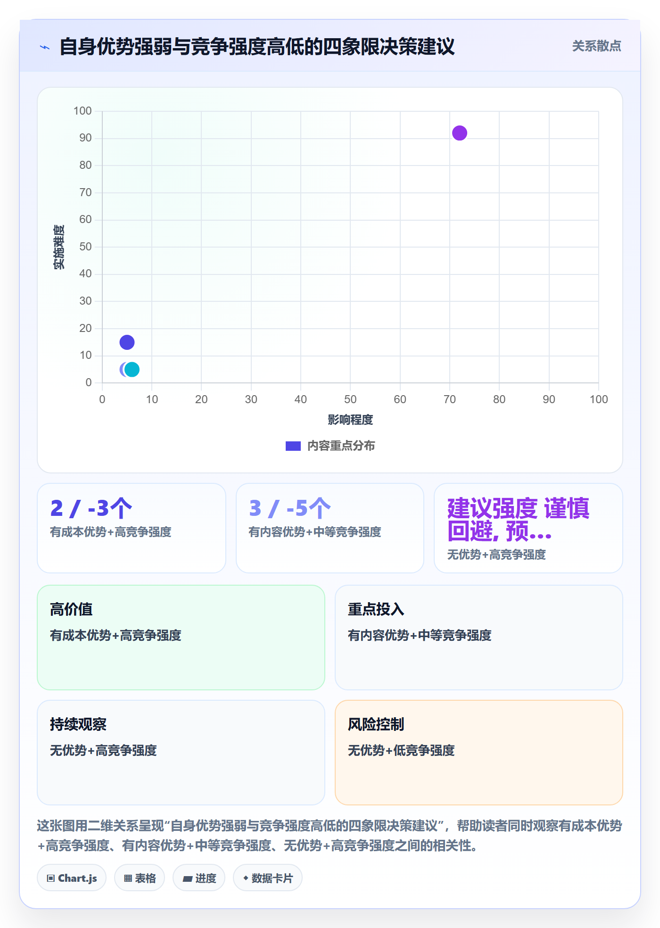Image resolution: width=660 pixels, height=928 pixels.
Task: Click the 影响程度 x-axis title
Action: pyautogui.click(x=350, y=420)
